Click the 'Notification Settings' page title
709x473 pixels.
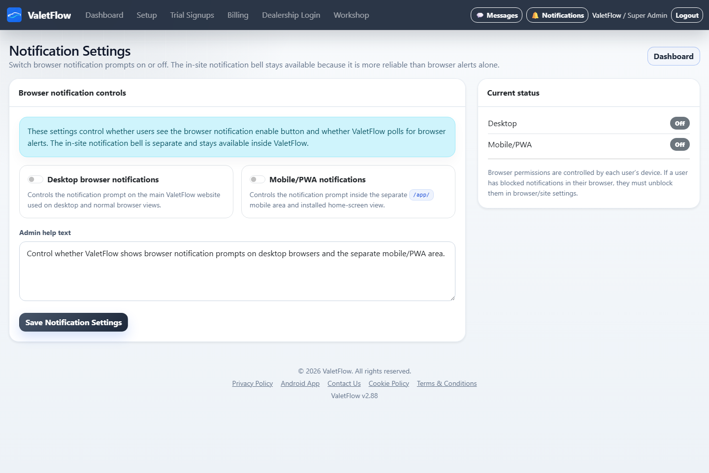[70, 51]
